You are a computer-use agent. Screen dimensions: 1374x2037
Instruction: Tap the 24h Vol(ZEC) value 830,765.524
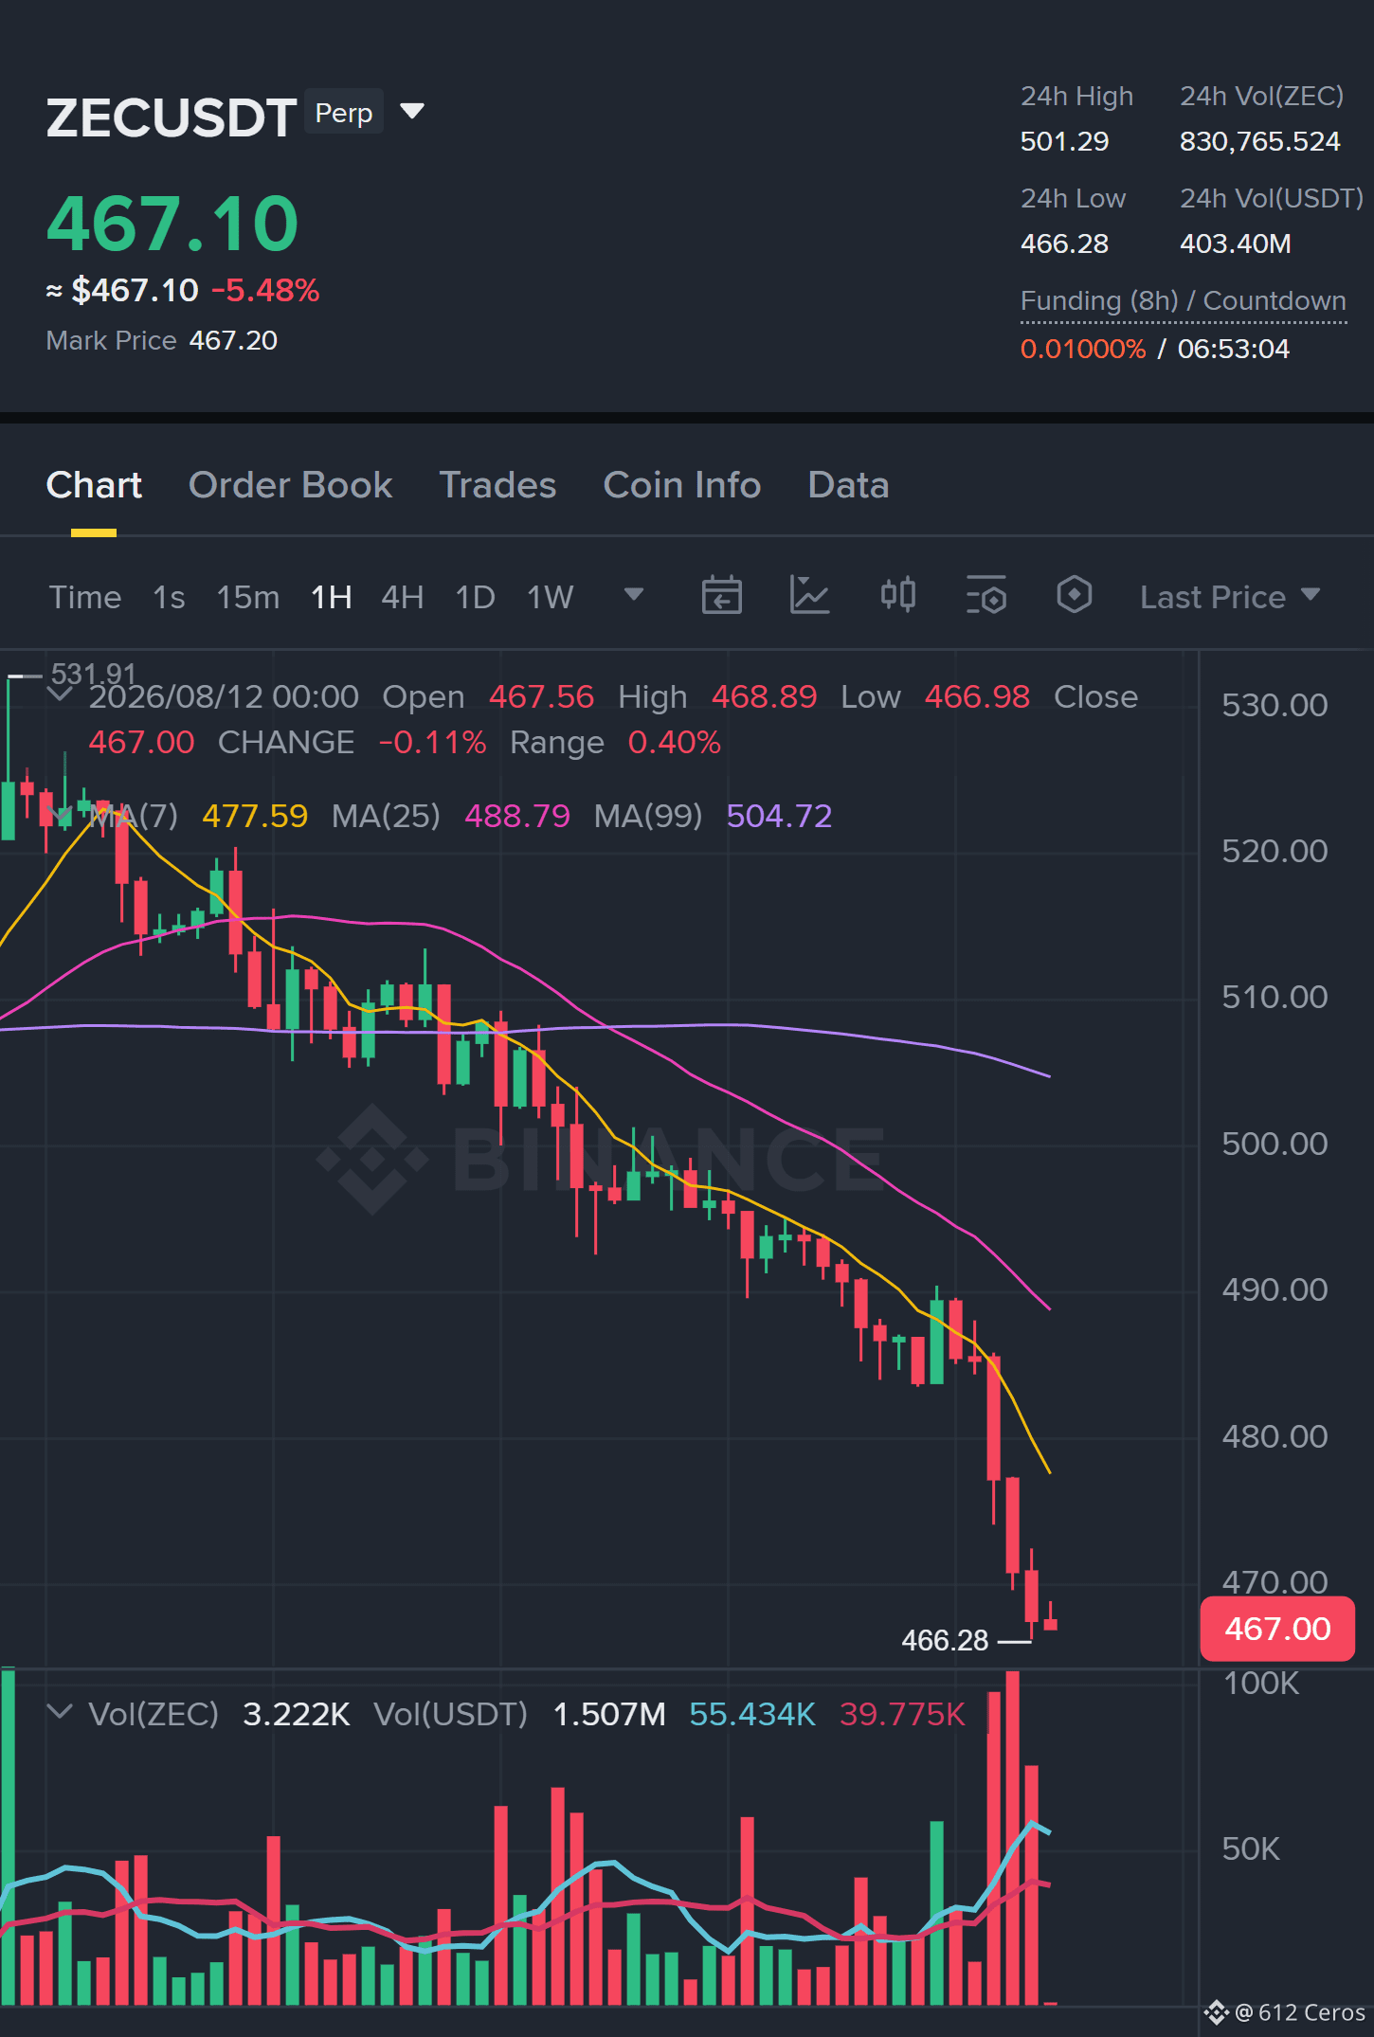click(1260, 141)
